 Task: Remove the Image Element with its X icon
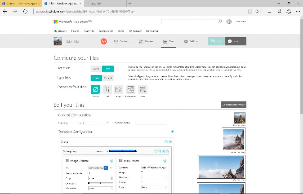coord(112,161)
